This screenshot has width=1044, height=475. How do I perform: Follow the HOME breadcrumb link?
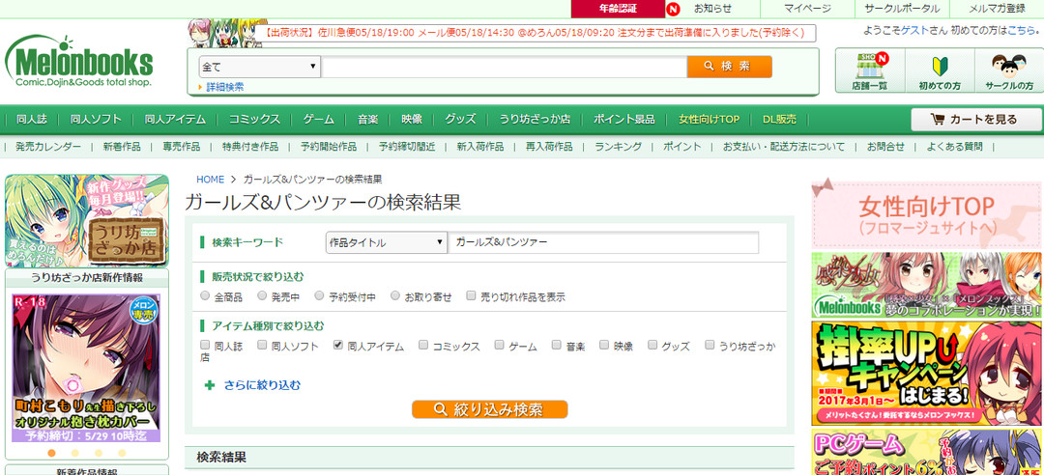point(210,180)
